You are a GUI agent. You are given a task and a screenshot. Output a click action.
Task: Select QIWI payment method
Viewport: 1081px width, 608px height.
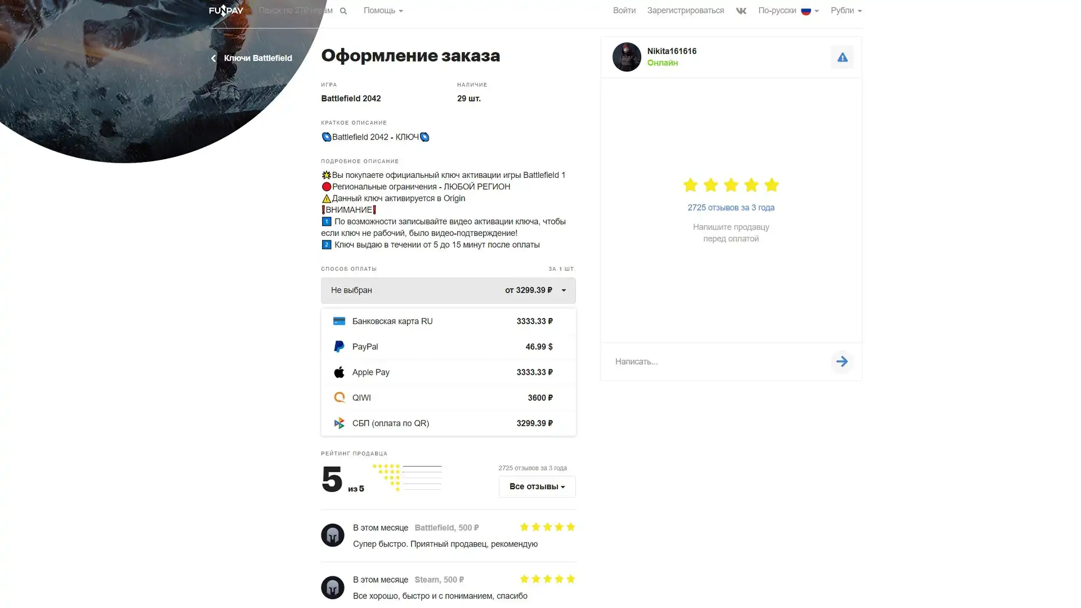[448, 398]
